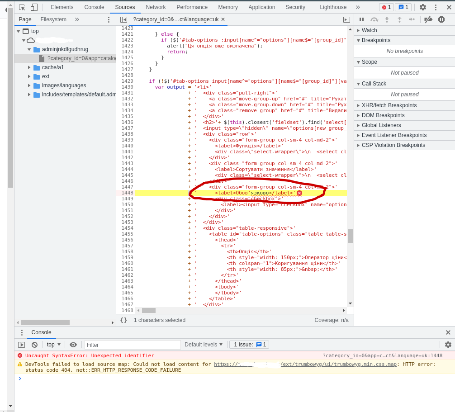Screen dimensions: 455x412
Task: Expand the cache/a1 folder
Action: click(x=29, y=67)
